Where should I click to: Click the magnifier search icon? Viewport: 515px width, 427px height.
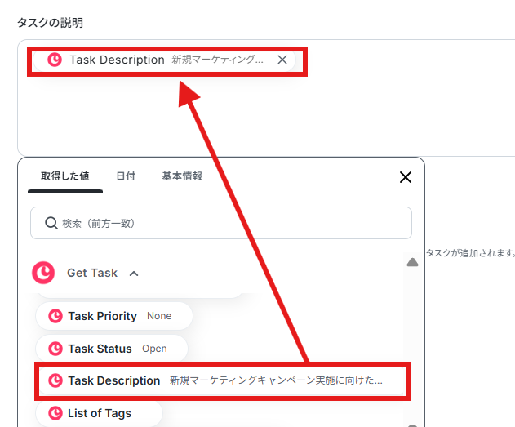[x=51, y=223]
